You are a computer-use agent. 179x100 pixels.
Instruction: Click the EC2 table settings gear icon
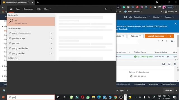[x=172, y=41]
